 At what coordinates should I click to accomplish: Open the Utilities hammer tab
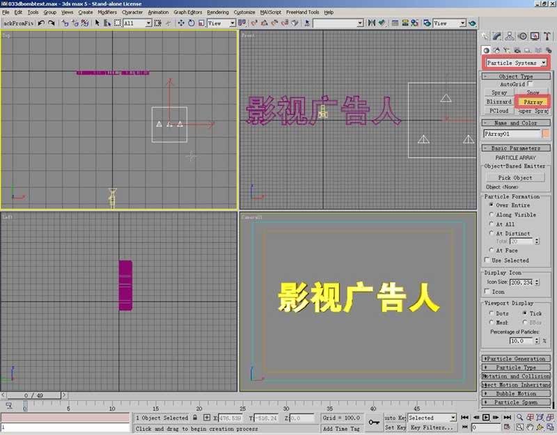pos(547,36)
